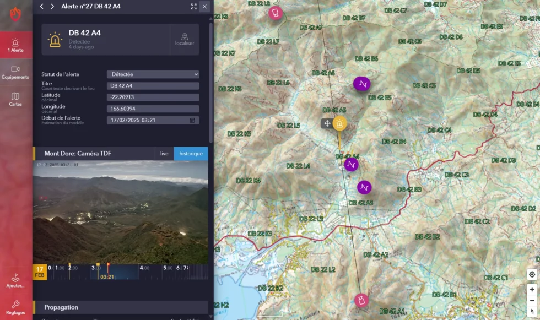540x320 pixels.
Task: Go to the next alert arrow
Action: (x=52, y=7)
